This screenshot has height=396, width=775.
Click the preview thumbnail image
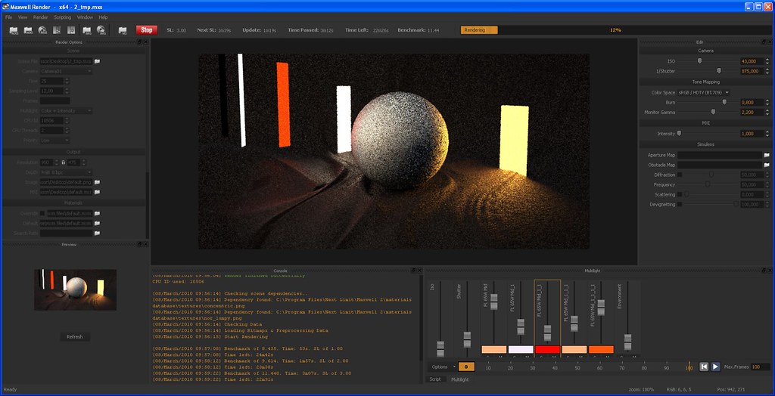[x=75, y=289]
